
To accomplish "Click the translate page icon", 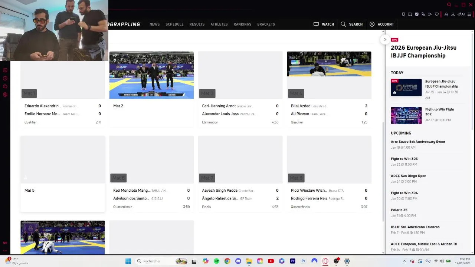I will (x=423, y=14).
